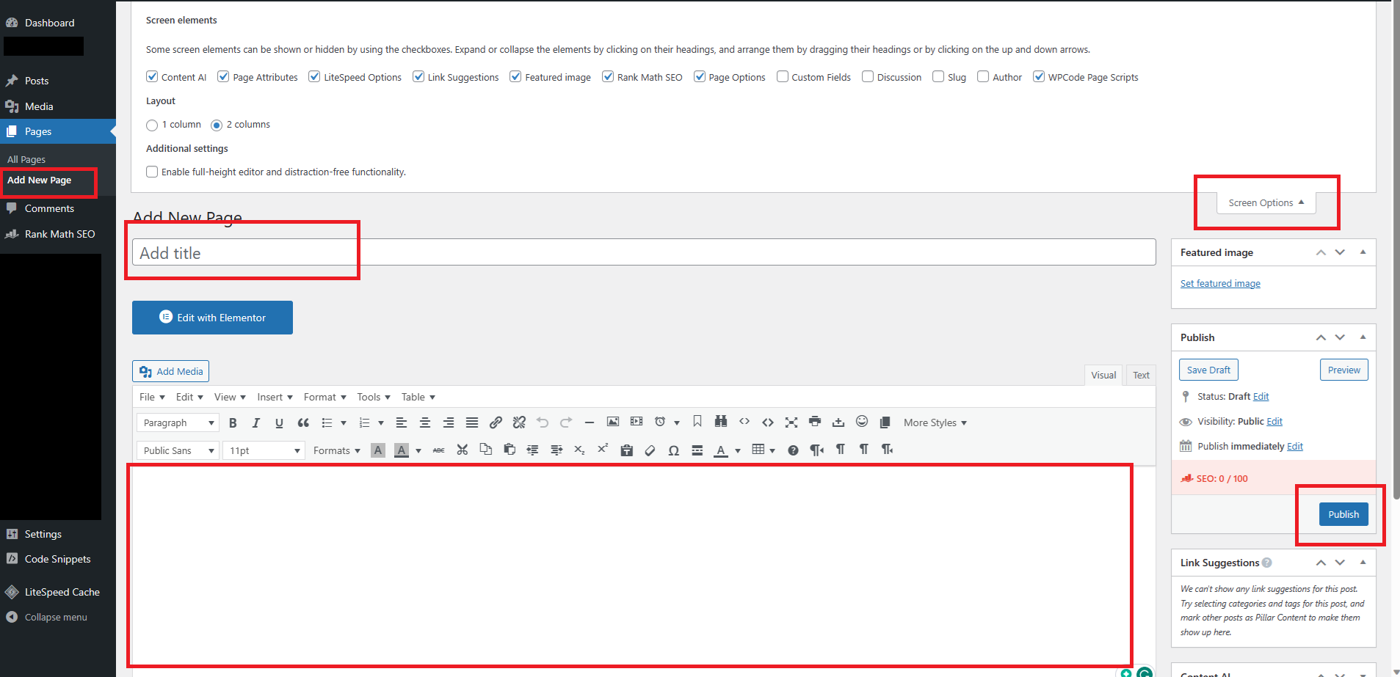
Task: Open the Paragraph style dropdown
Action: pos(177,422)
